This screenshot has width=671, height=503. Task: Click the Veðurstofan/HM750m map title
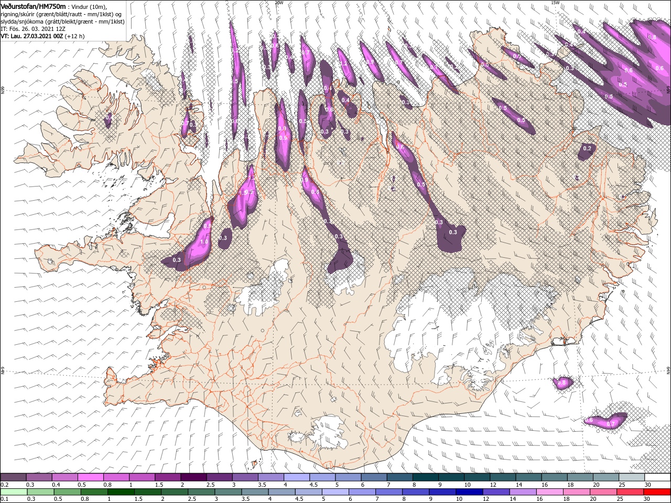33,6
